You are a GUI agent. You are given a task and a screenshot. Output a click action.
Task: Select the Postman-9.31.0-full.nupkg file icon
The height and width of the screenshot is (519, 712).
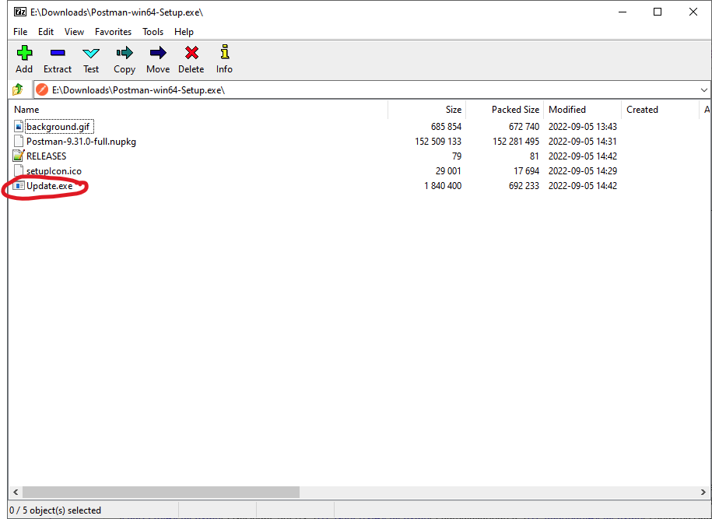tap(18, 141)
